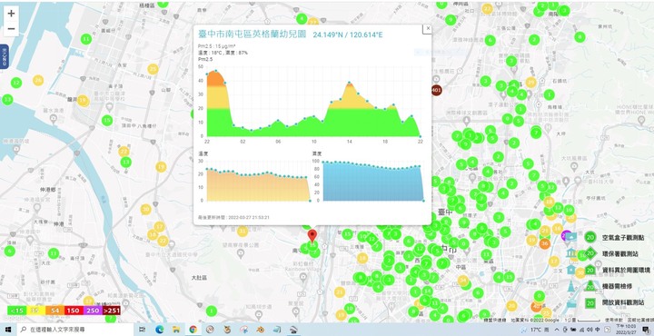The width and height of the screenshot is (654, 336).
Task: Select the 機器需檢修 triangle legend icon
Action: (590, 286)
